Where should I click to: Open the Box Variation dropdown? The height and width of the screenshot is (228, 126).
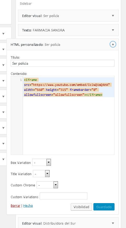(x=41, y=162)
